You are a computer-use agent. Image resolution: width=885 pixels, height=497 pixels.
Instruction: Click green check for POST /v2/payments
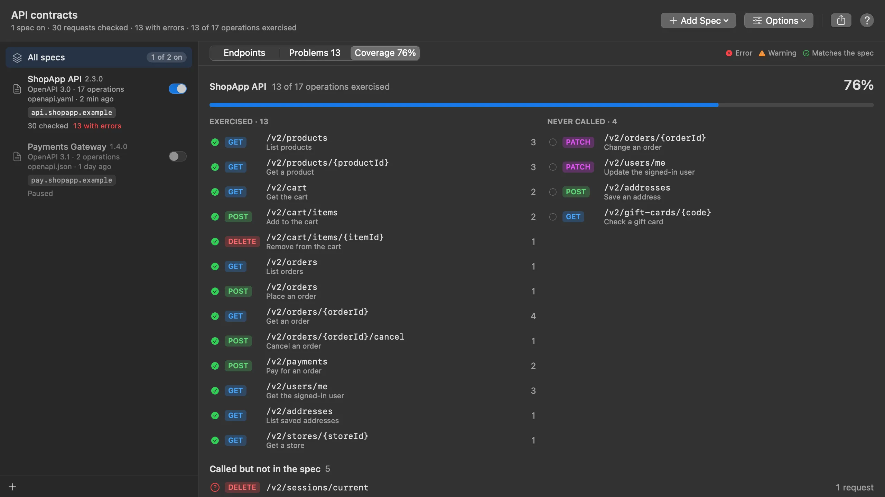coord(215,366)
